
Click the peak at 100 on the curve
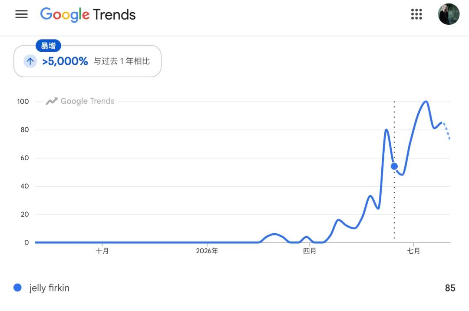tap(426, 102)
